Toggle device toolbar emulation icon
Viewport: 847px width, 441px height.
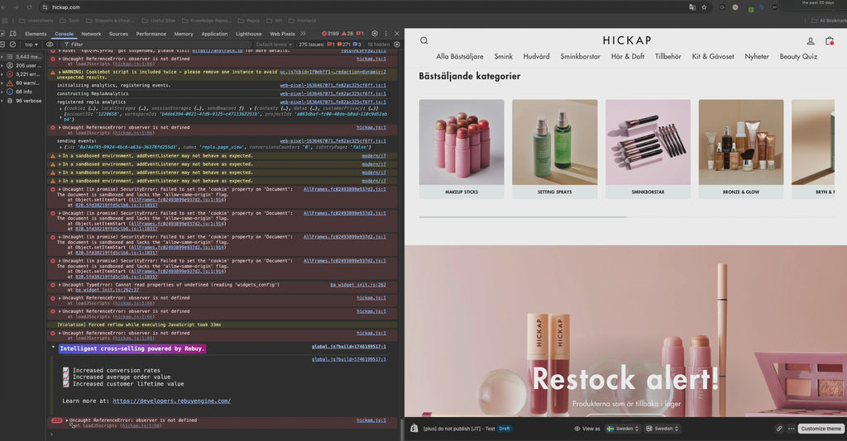click(x=12, y=34)
